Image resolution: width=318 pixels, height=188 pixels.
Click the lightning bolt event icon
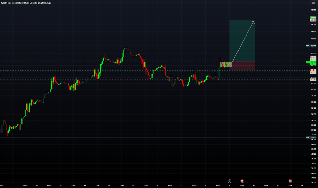(229, 181)
